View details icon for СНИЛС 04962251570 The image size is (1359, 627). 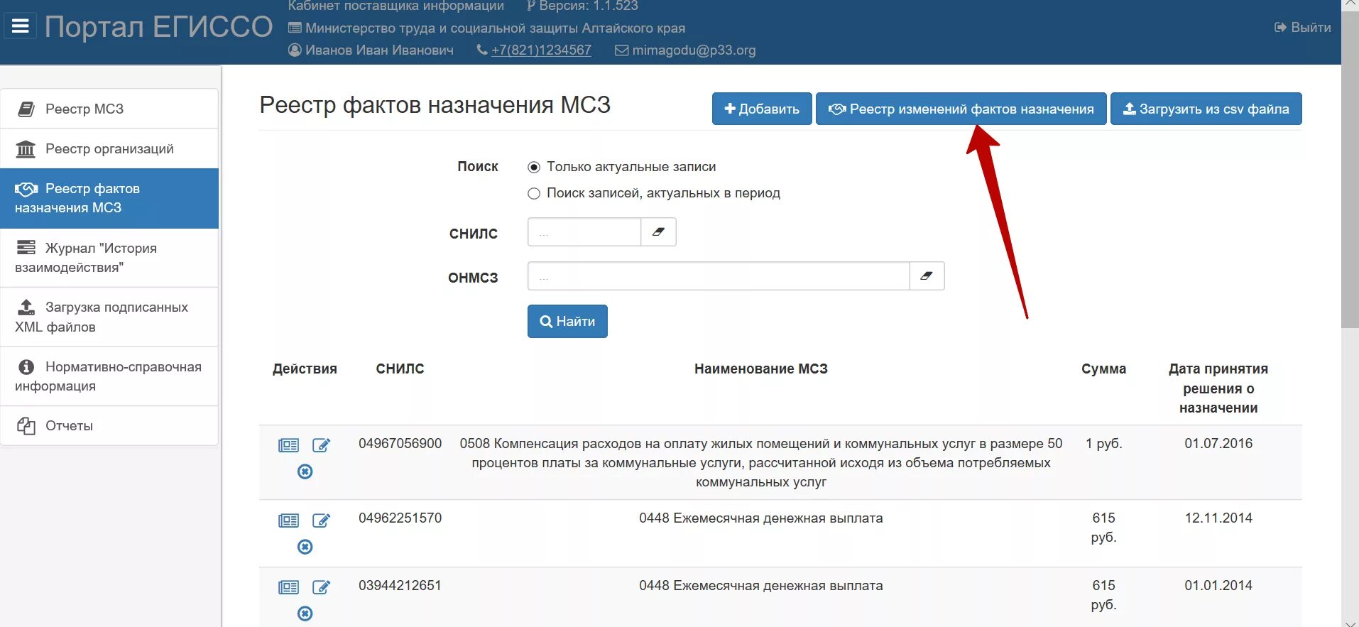[288, 520]
